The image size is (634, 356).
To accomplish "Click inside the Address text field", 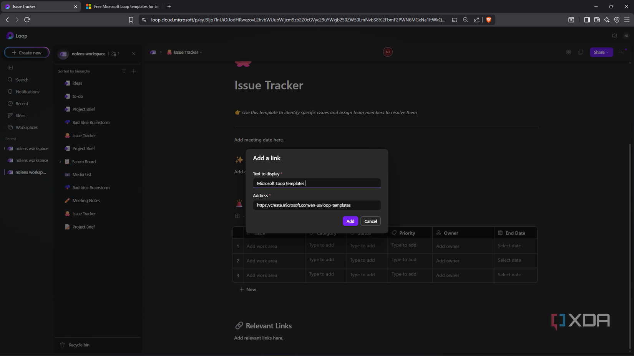I will pyautogui.click(x=317, y=205).
